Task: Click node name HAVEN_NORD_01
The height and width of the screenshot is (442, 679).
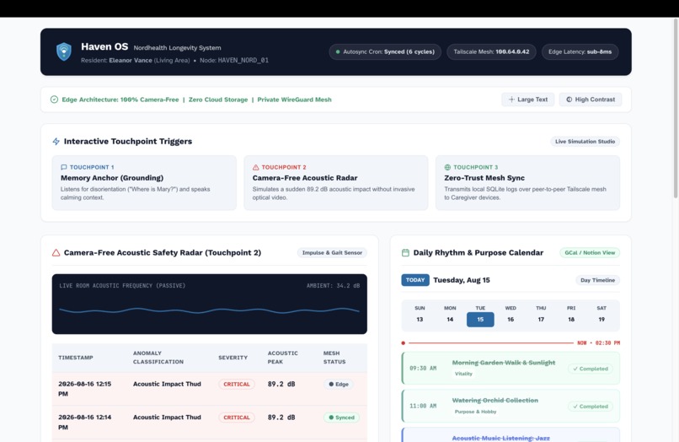Action: (243, 60)
